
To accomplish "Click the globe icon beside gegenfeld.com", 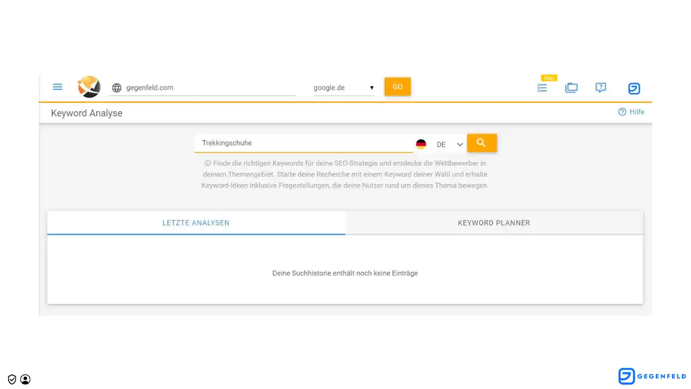I will point(117,88).
